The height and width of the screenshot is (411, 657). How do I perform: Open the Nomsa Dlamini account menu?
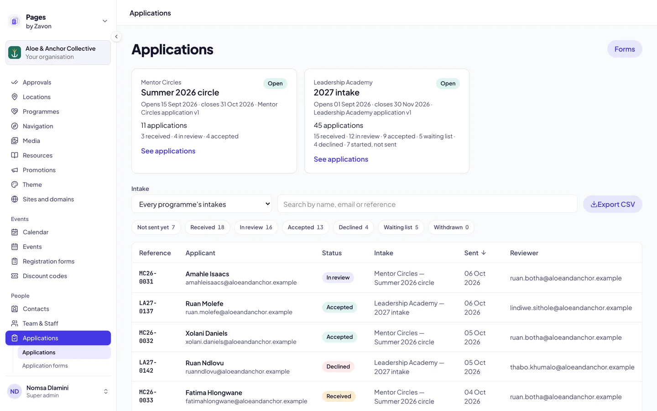tap(58, 391)
